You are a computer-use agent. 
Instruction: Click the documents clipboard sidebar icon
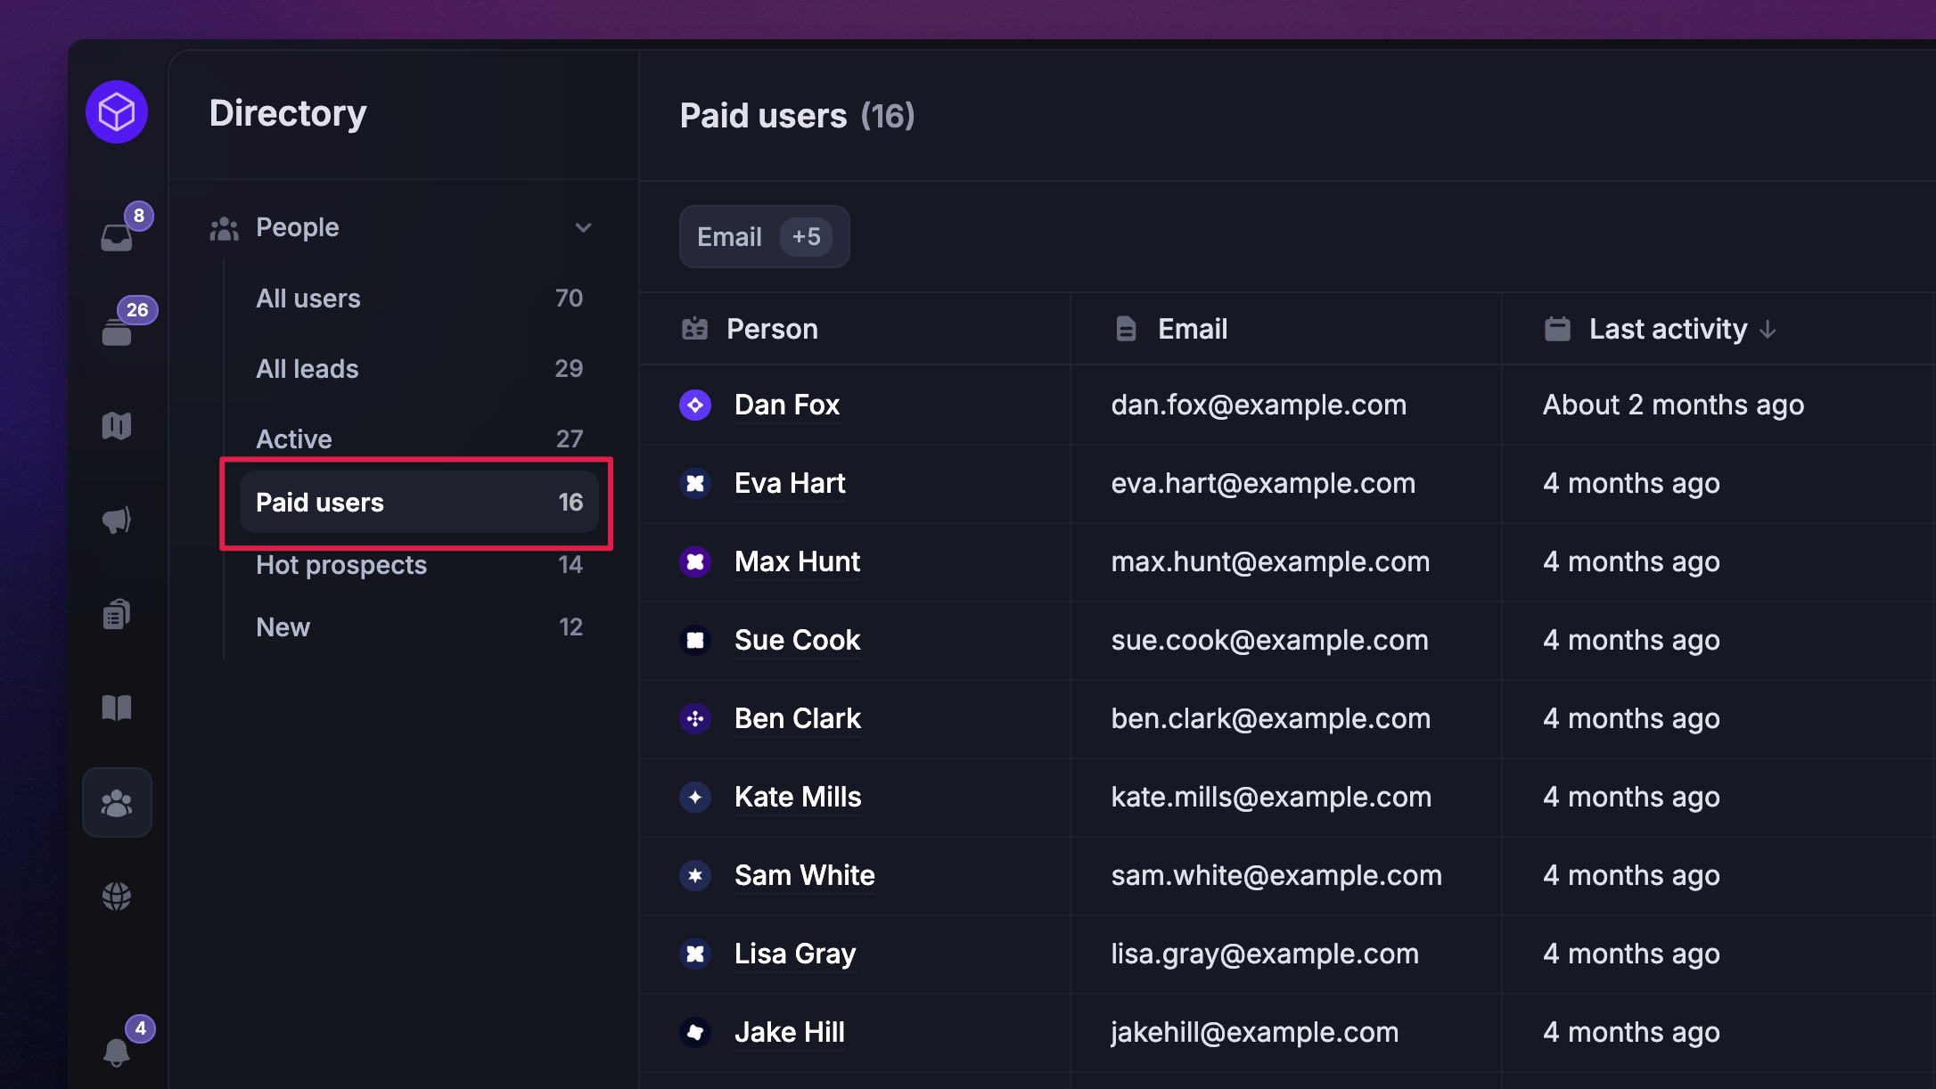117,614
